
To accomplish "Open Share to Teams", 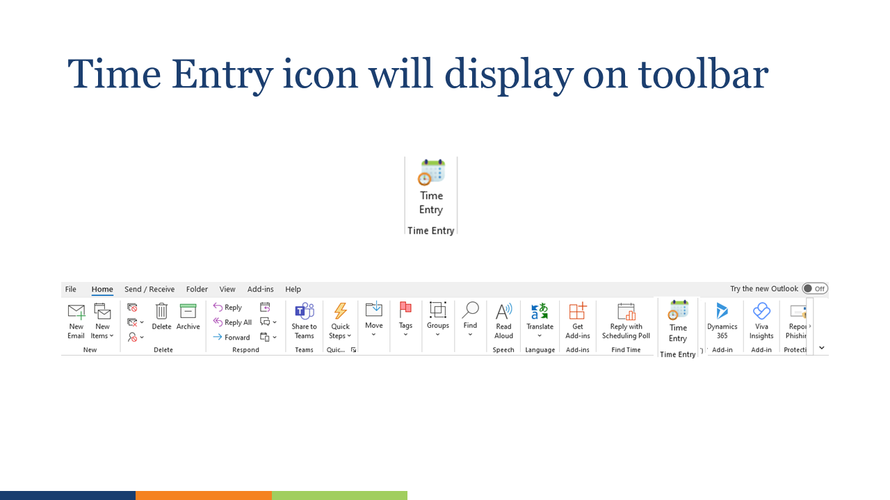I will click(304, 322).
